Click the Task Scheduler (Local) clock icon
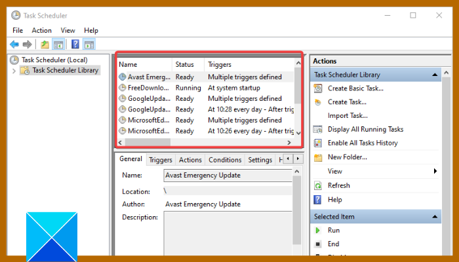The height and width of the screenshot is (262, 459). [14, 60]
